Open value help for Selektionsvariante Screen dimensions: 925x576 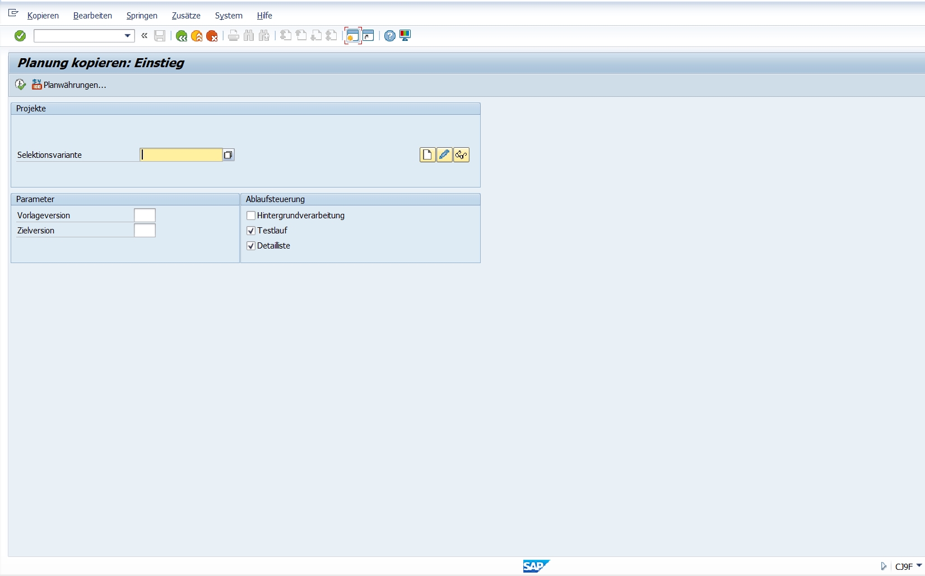pyautogui.click(x=228, y=155)
